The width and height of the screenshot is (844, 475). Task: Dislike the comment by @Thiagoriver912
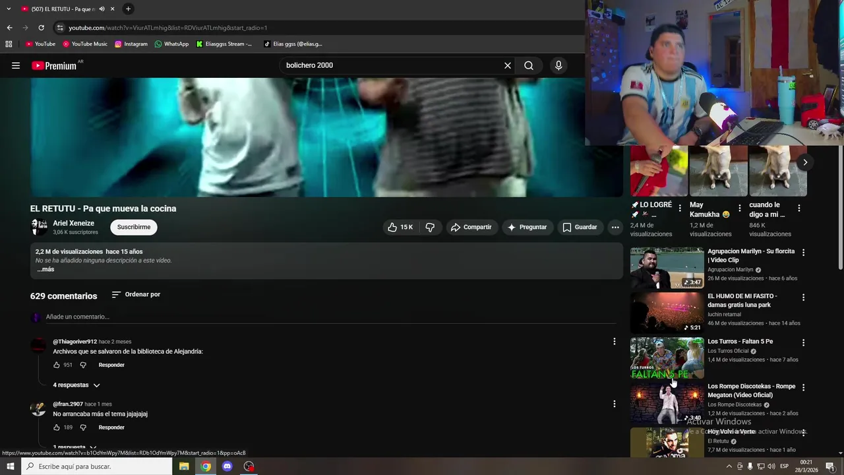[83, 365]
